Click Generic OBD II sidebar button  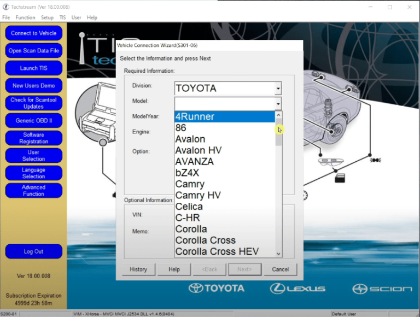tap(33, 121)
